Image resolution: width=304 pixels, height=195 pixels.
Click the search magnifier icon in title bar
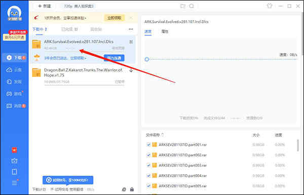pyautogui.click(x=192, y=6)
